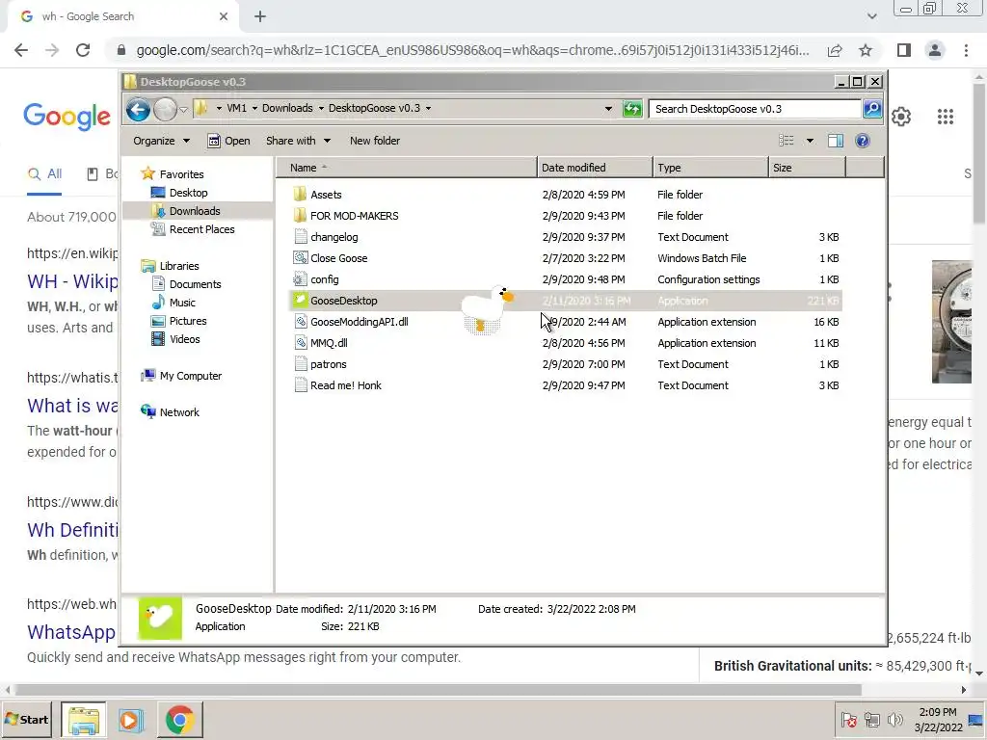Click Open in the Explorer toolbar
This screenshot has height=740, width=987.
[229, 141]
